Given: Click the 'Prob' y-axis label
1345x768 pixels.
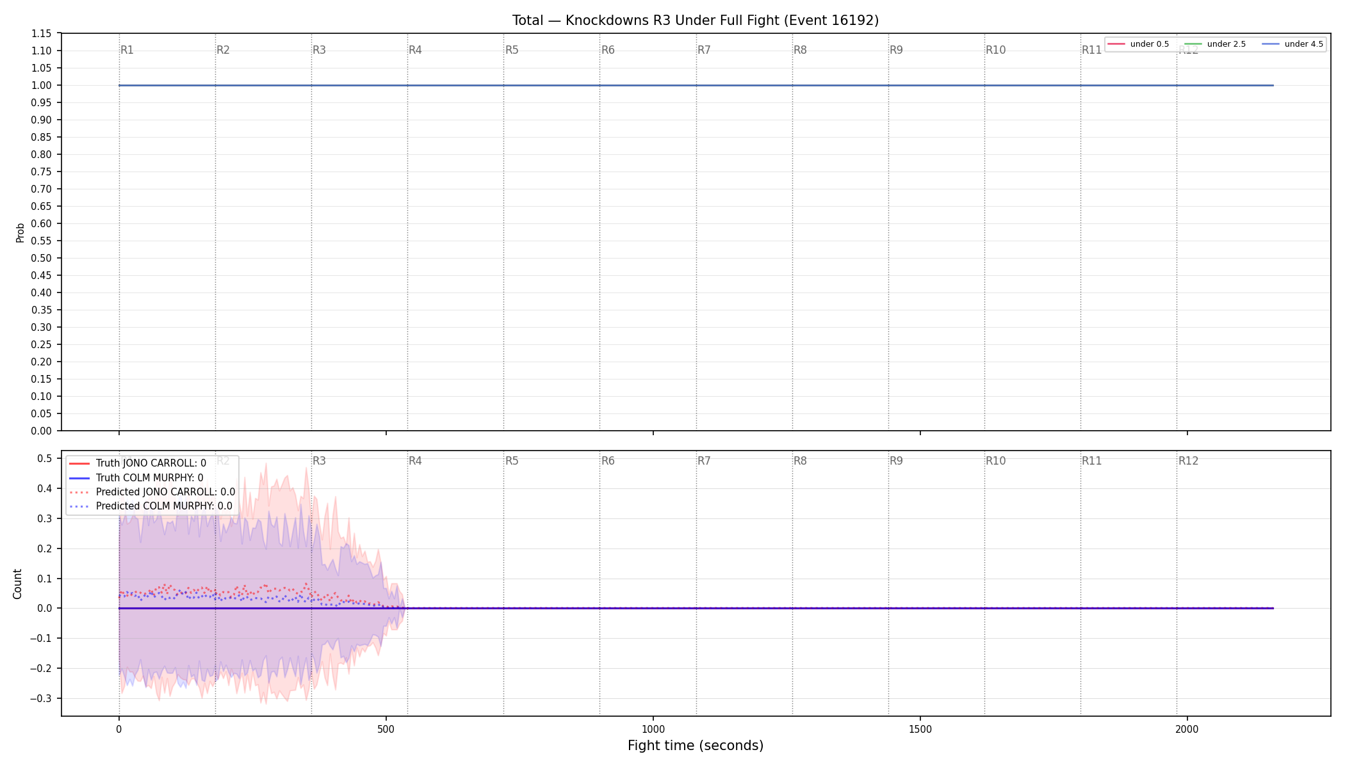Looking at the screenshot, I should [20, 232].
